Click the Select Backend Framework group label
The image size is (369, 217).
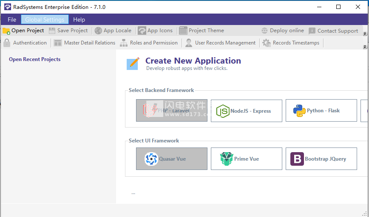[161, 90]
